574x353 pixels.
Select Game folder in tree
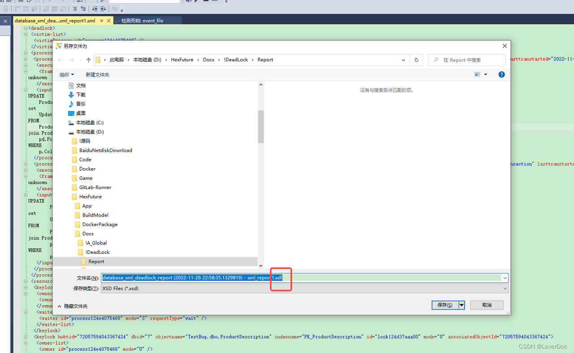coord(86,178)
